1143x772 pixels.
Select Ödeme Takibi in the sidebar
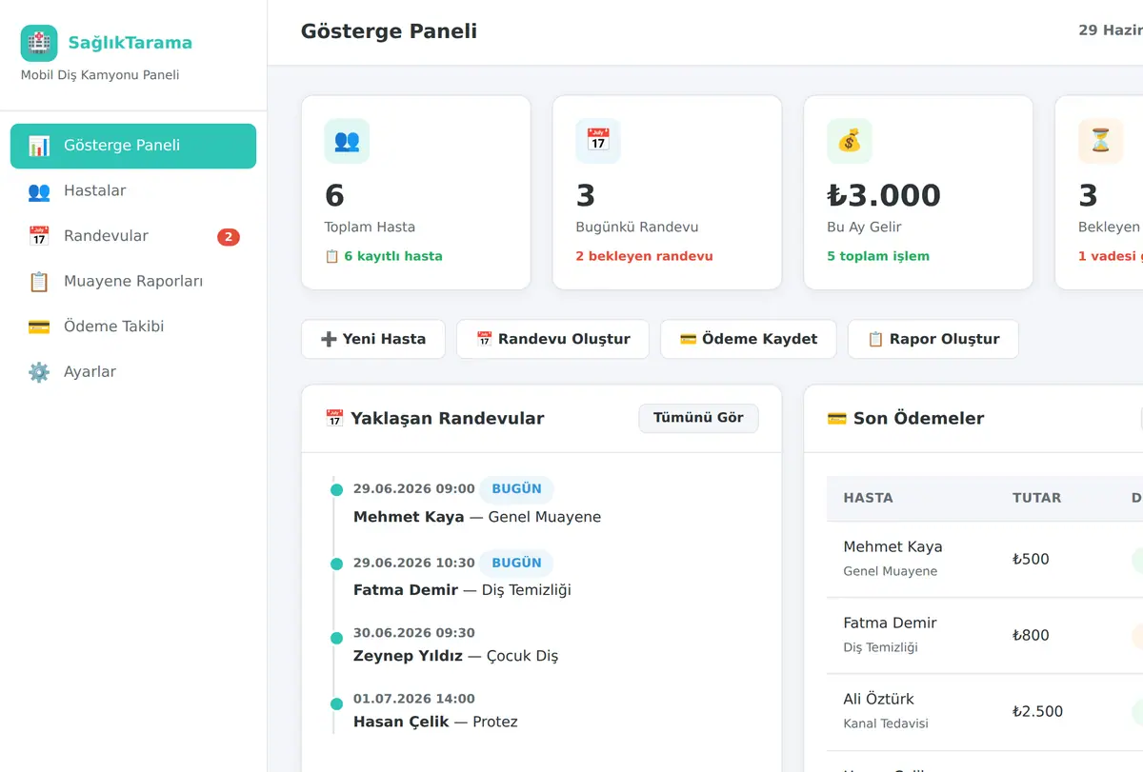click(x=133, y=327)
